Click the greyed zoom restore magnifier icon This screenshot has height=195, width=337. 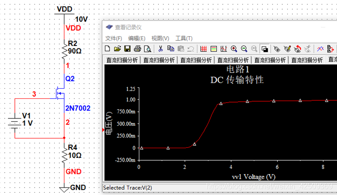(254, 49)
